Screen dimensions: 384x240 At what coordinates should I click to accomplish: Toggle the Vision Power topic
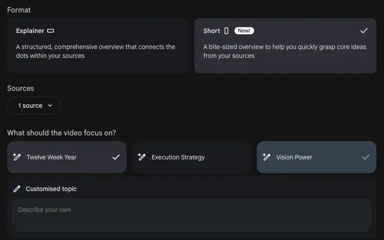coord(316,157)
